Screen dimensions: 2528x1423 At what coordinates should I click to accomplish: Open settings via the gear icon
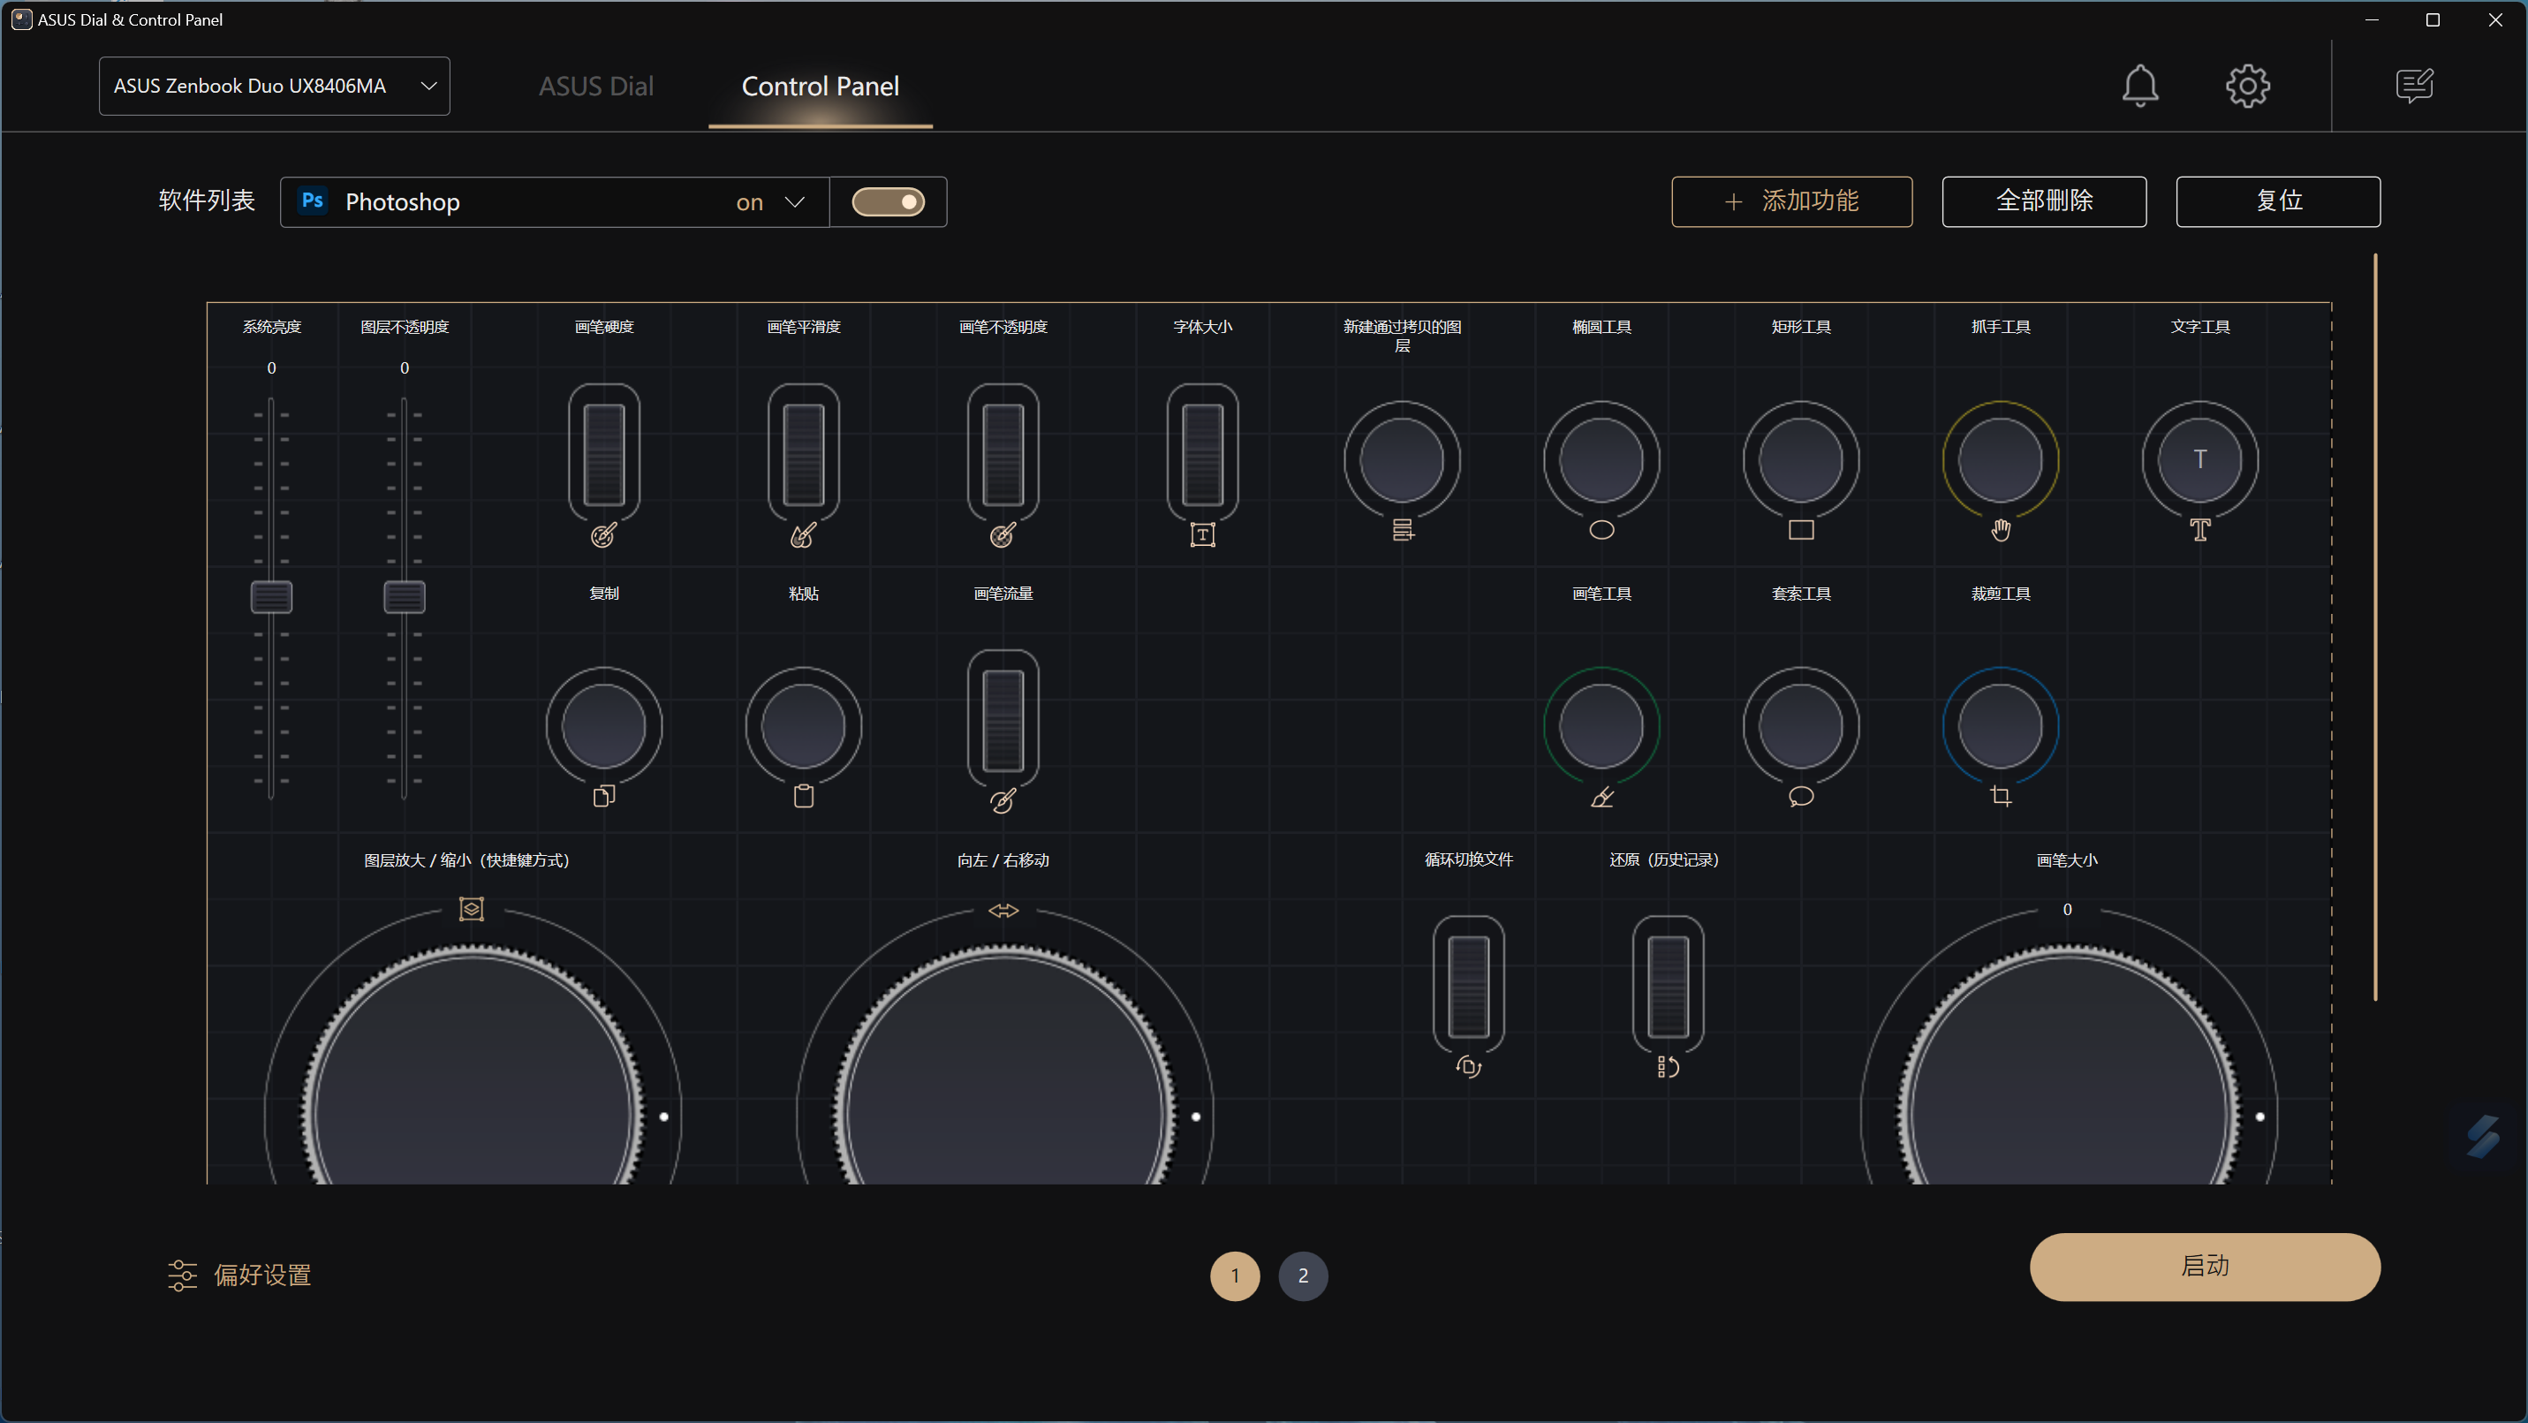pos(2247,87)
